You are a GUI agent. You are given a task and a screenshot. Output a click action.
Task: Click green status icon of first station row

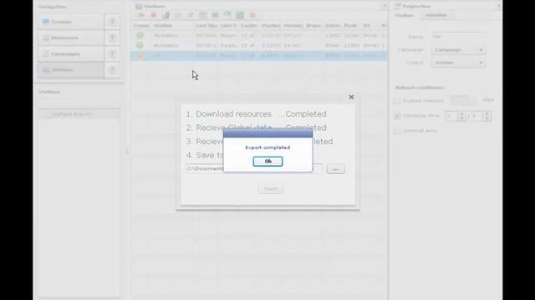pyautogui.click(x=140, y=35)
